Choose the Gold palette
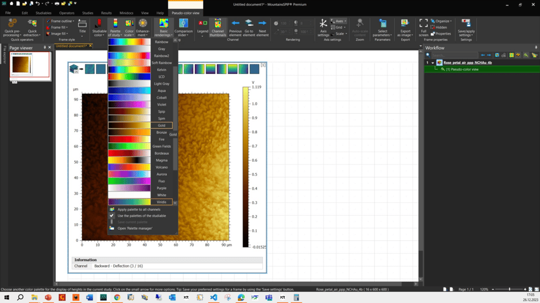This screenshot has height=303, width=540. point(140,125)
